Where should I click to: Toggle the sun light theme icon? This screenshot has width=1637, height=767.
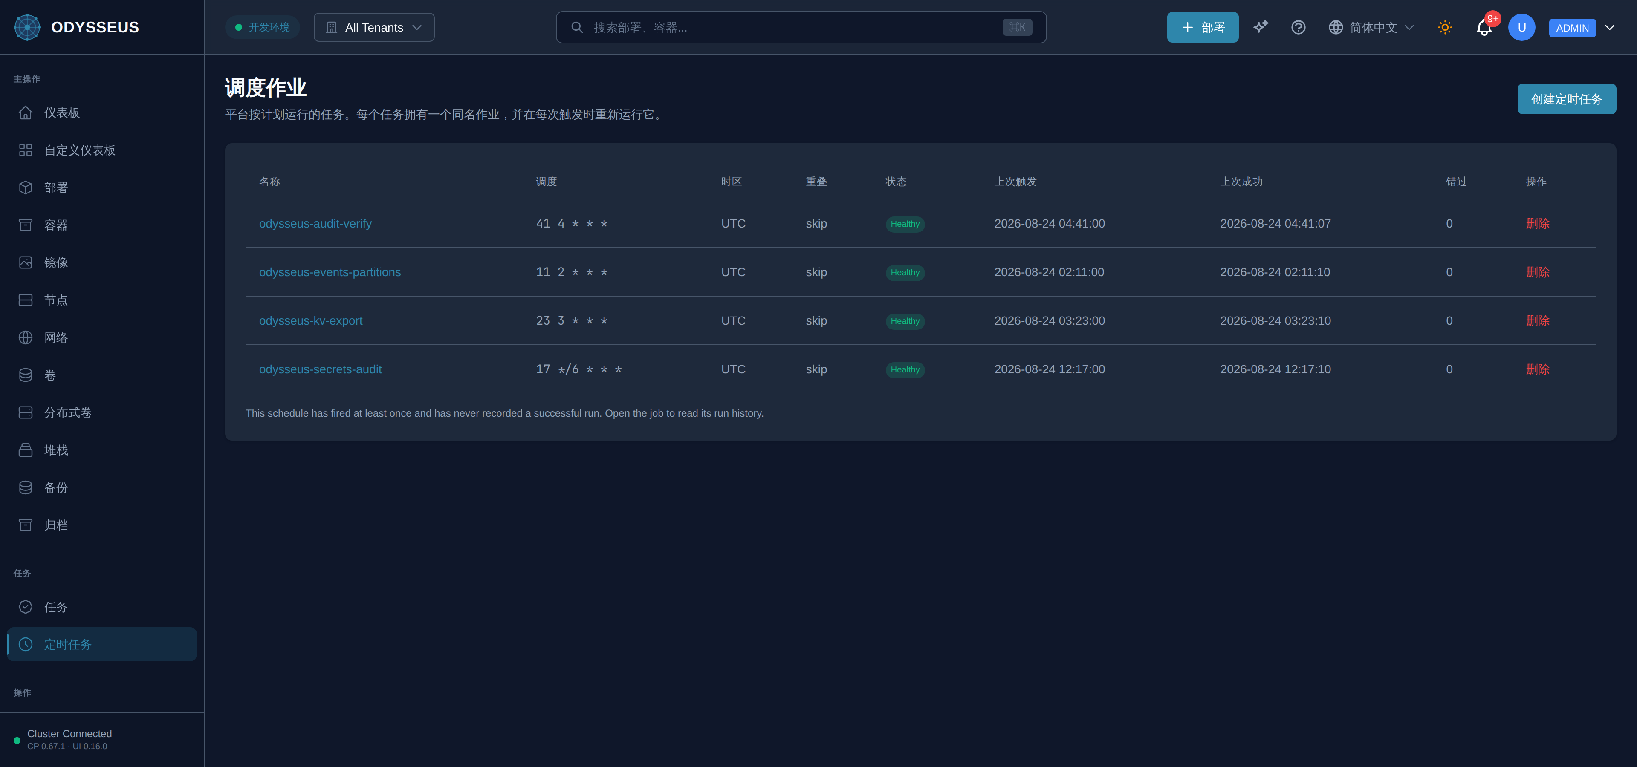point(1445,27)
